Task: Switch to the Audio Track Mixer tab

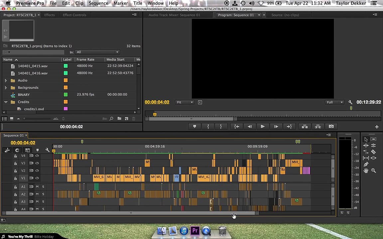Action: (175, 15)
